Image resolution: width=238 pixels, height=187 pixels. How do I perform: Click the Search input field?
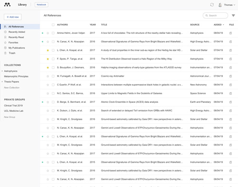coord(215,15)
